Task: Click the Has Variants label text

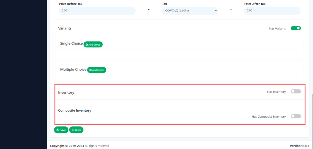Action: [277, 29]
